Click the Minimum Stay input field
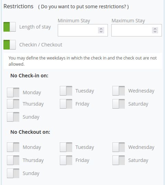 pos(83,30)
